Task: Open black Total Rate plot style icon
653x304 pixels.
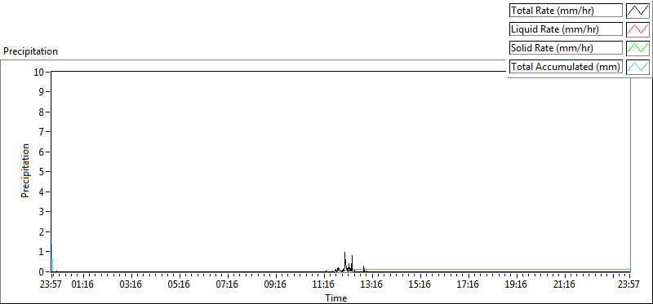Action: pos(638,11)
